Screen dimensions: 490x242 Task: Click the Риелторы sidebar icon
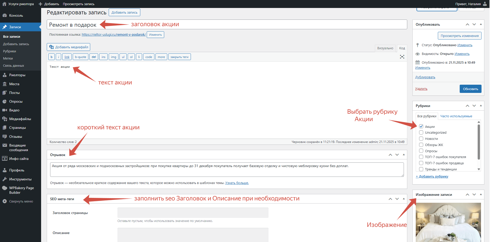tap(5, 75)
